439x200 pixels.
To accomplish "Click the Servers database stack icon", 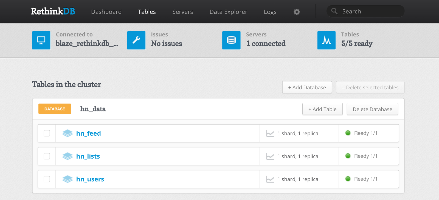I will [x=231, y=40].
